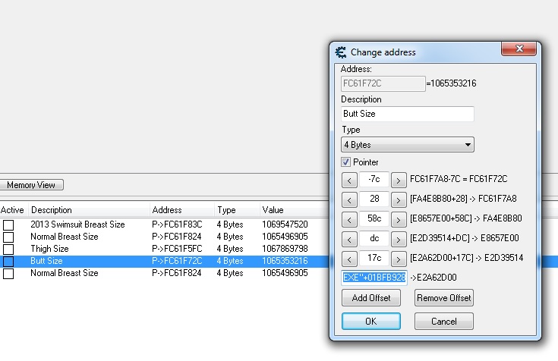Viewport: 558px width, 361px height.
Task: Click the Description text field with Butt Size
Action: [407, 114]
